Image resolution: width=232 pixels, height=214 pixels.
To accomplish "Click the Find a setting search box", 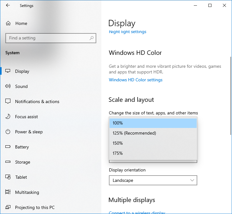I will pyautogui.click(x=51, y=38).
